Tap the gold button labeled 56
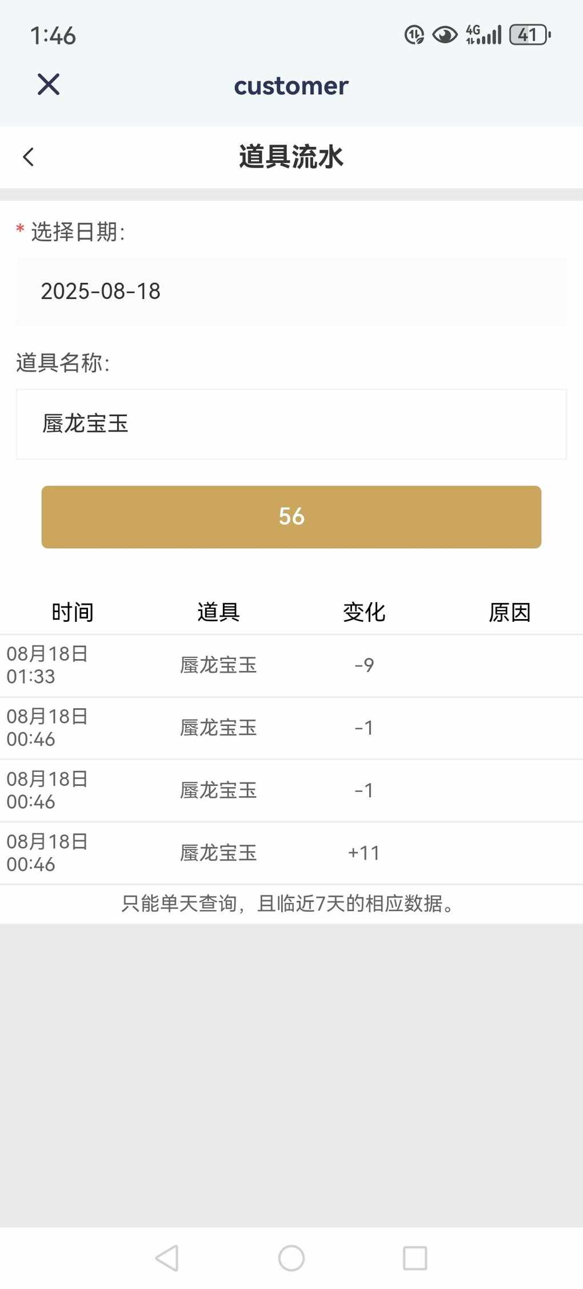 coord(291,517)
